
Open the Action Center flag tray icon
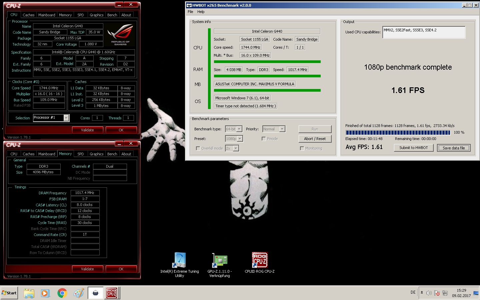click(x=437, y=293)
